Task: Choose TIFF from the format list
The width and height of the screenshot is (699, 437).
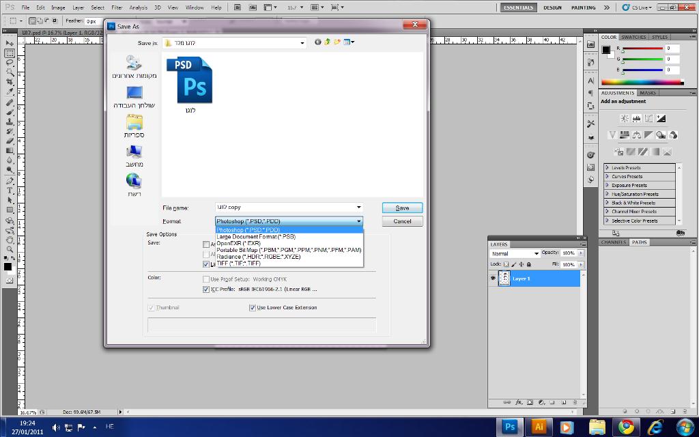Action: (239, 264)
